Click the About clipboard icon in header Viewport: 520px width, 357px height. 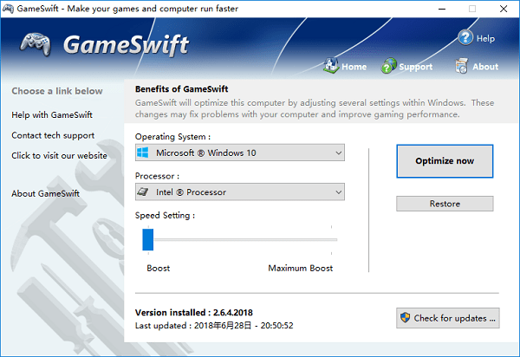tap(463, 66)
